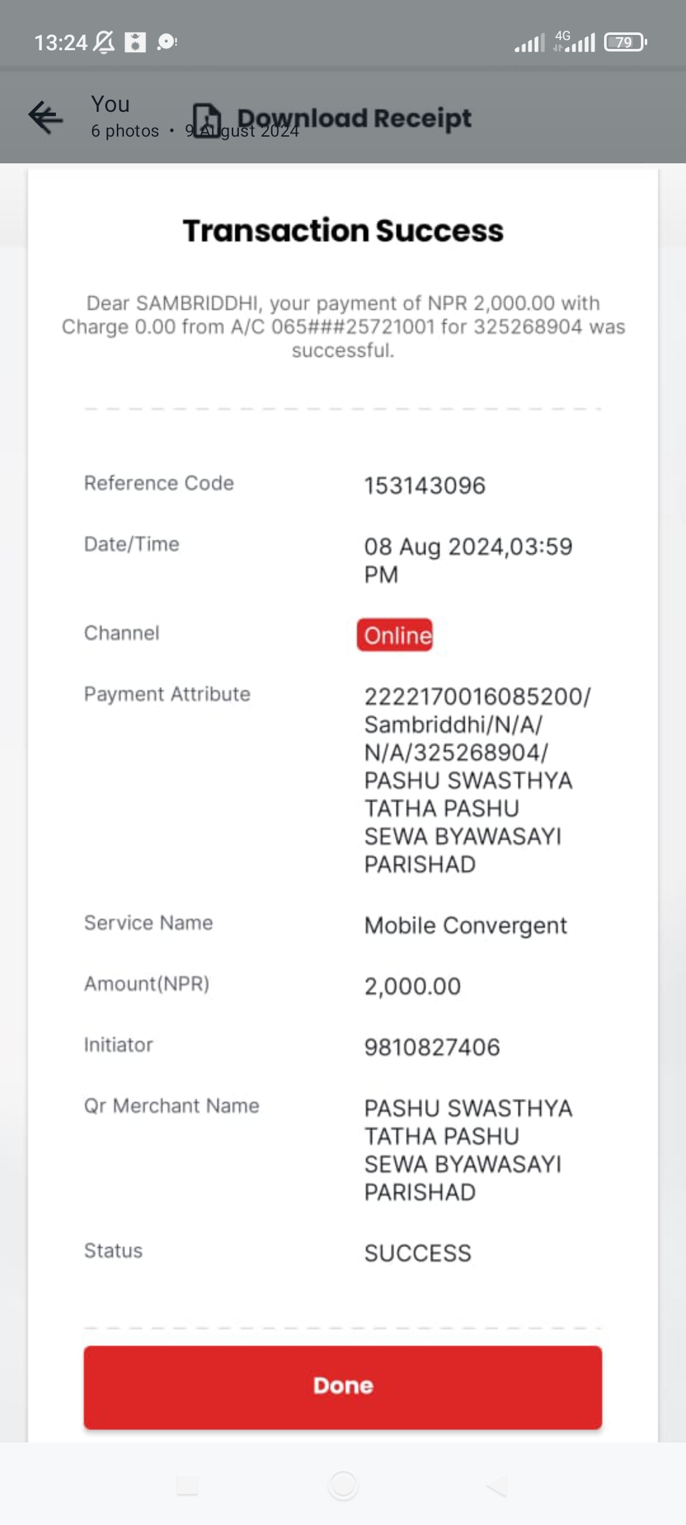Tap the Download Receipt document icon
686x1525 pixels.
click(x=207, y=120)
